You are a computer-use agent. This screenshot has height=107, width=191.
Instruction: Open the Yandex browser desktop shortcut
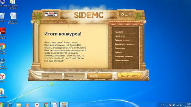pos(3,78)
